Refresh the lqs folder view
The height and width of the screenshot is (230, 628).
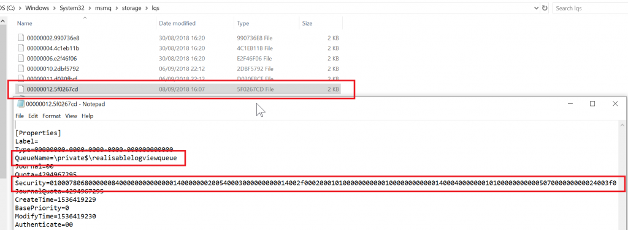coord(545,8)
